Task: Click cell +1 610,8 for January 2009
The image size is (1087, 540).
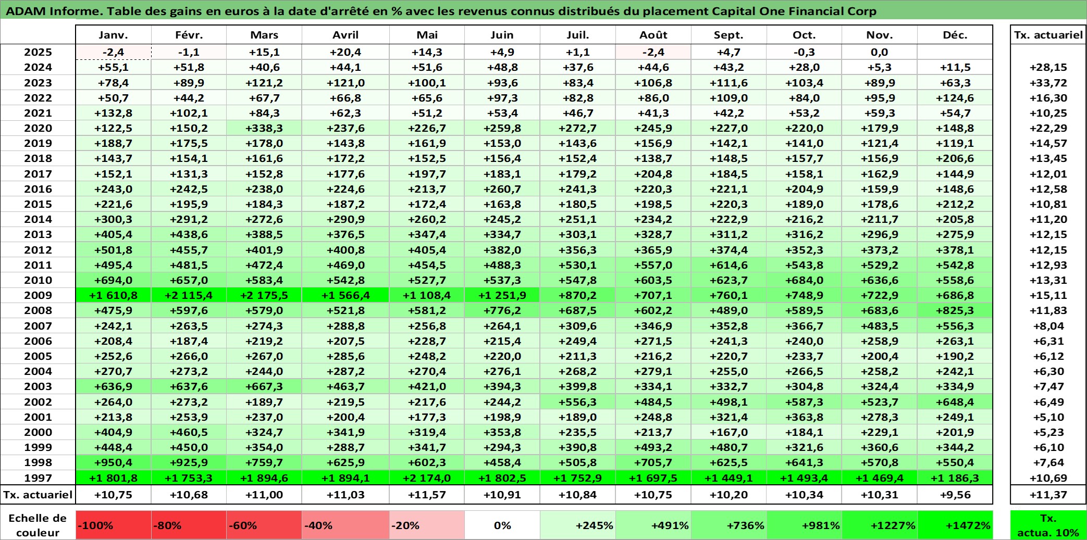Action: coord(114,295)
